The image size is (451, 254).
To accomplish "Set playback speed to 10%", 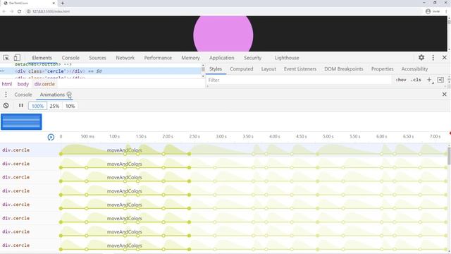I will pyautogui.click(x=70, y=106).
